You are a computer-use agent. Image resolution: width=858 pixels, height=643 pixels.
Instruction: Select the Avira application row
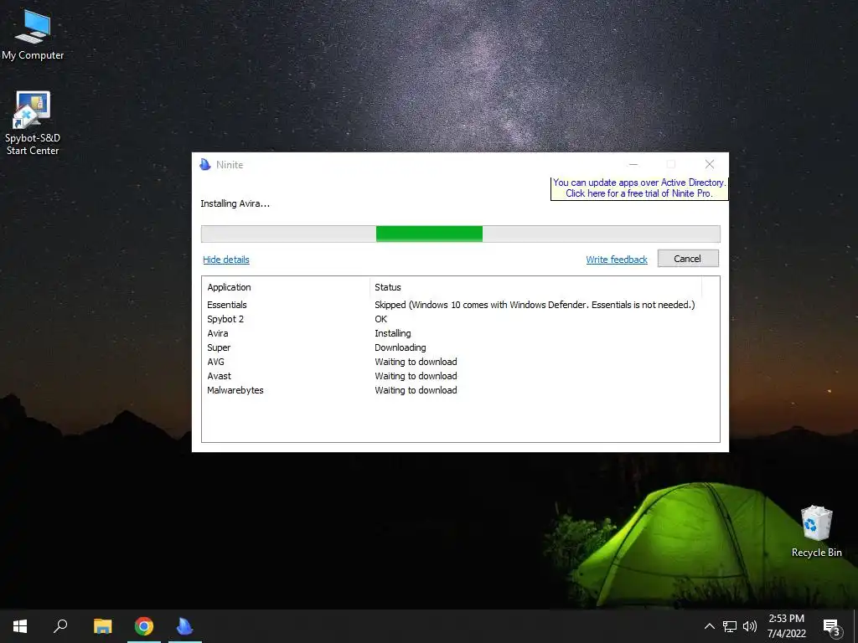[x=461, y=333]
